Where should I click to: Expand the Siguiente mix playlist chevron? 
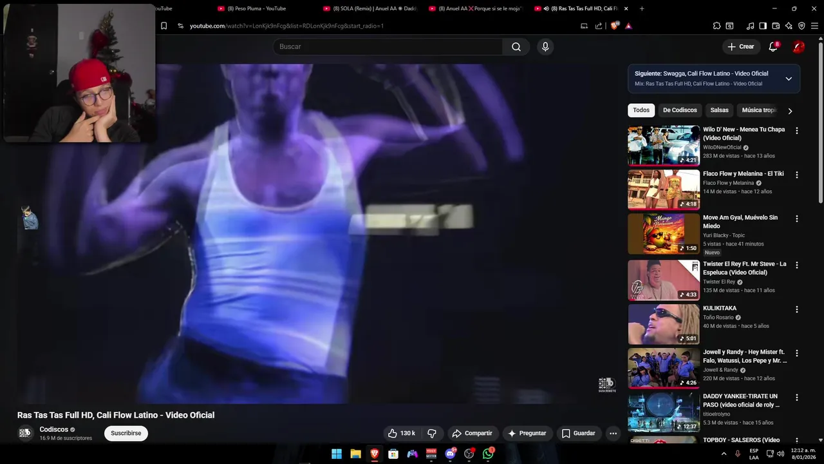point(789,79)
